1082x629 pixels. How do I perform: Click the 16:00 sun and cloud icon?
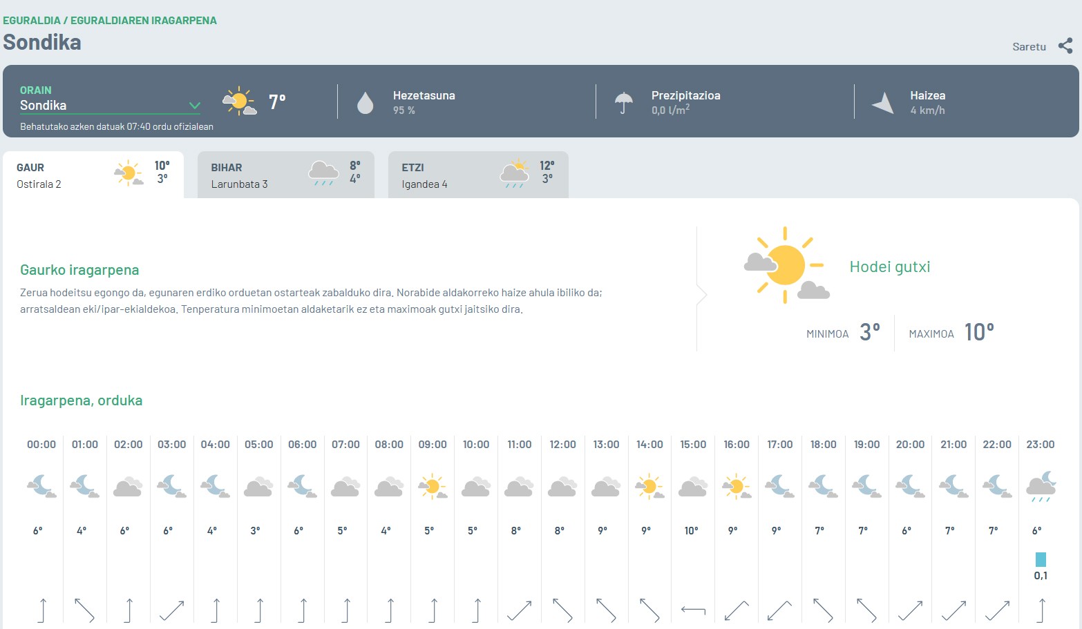click(x=737, y=487)
